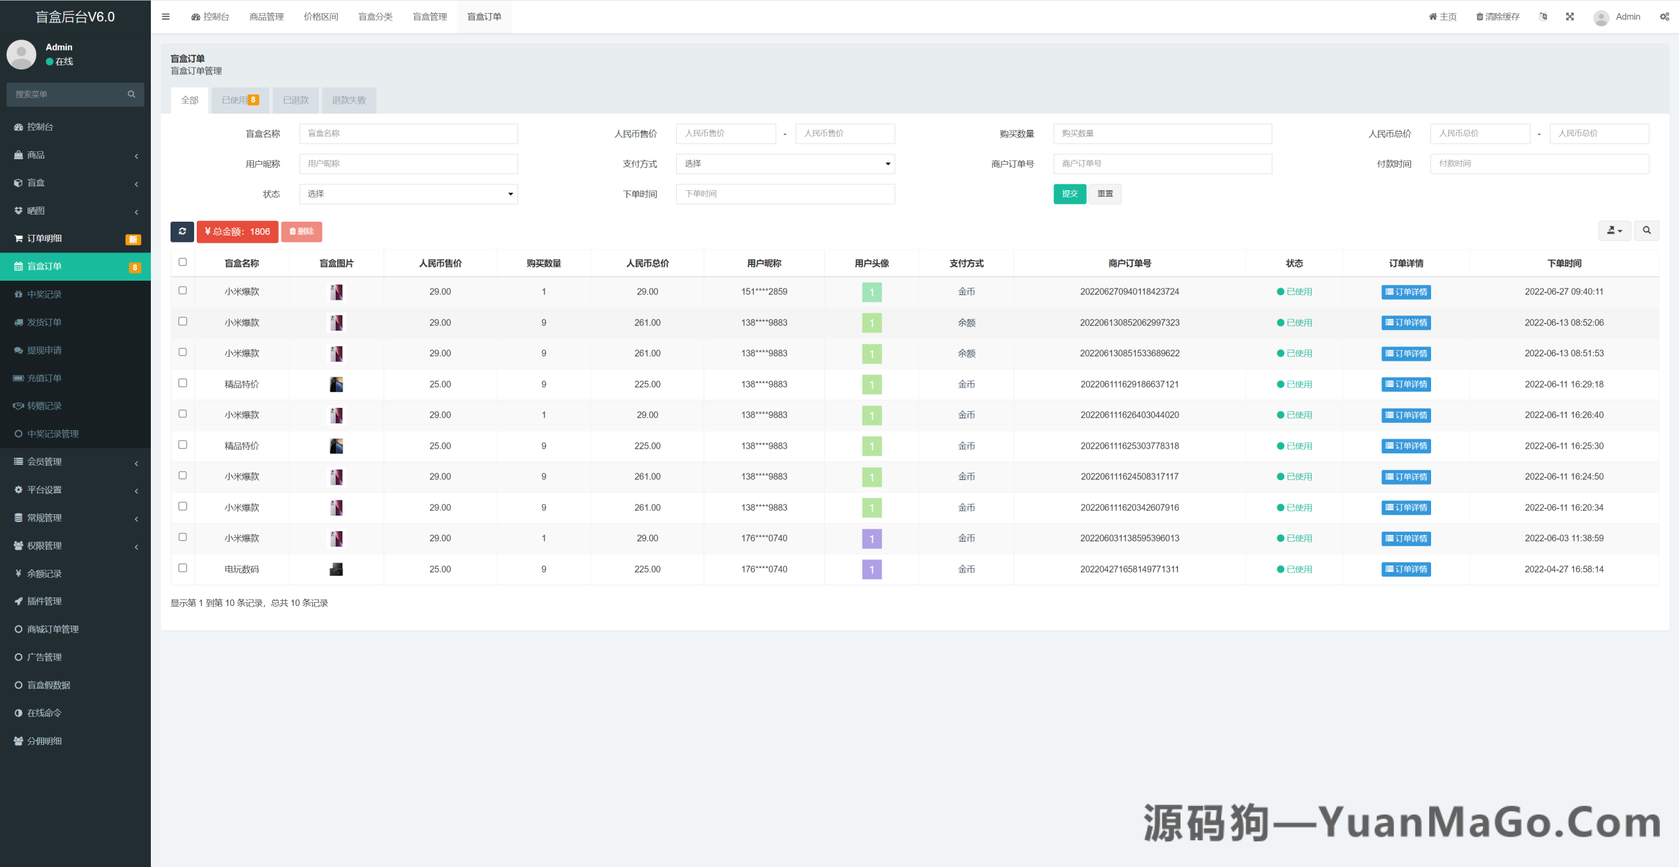The image size is (1679, 867).
Task: Enter fullscreen using the expand arrows icon
Action: pos(1569,16)
